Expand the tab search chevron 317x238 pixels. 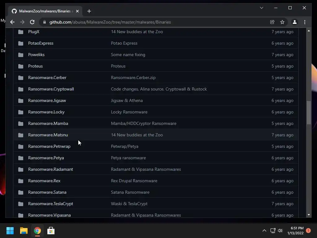coord(261,8)
